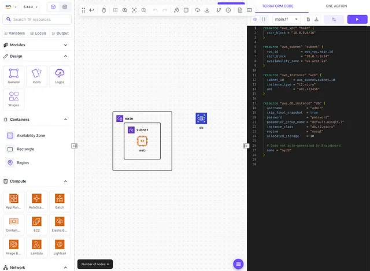Select the Region container
370x271 pixels.
[x=18, y=163]
